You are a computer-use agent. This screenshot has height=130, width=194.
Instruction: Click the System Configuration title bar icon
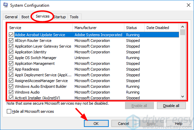click(x=5, y=5)
